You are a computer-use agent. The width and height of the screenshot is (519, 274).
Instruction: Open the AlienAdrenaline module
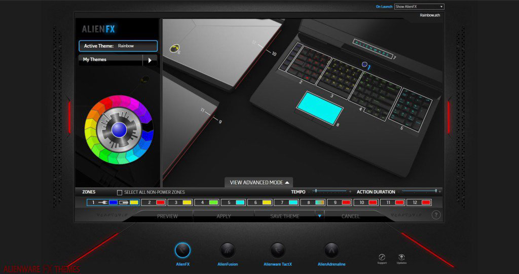point(331,250)
